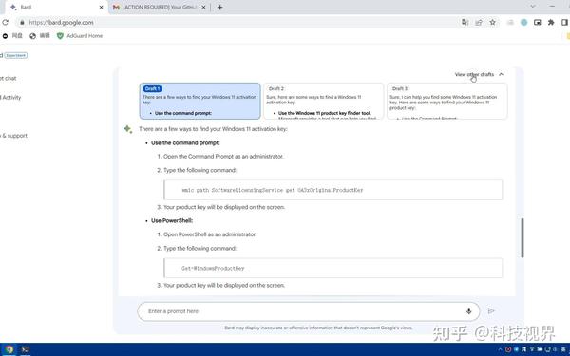Click the send prompt arrow icon
This screenshot has width=570, height=356.
coord(491,311)
